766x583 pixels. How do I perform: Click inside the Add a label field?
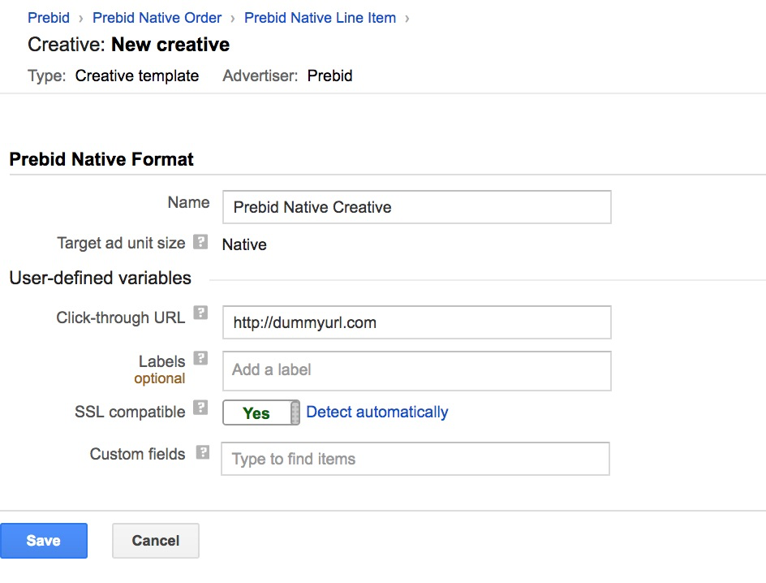point(415,370)
